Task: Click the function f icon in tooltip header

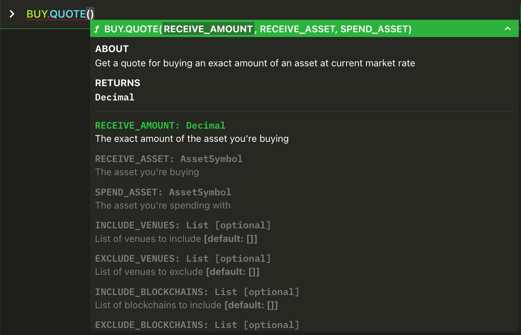Action: pos(97,29)
